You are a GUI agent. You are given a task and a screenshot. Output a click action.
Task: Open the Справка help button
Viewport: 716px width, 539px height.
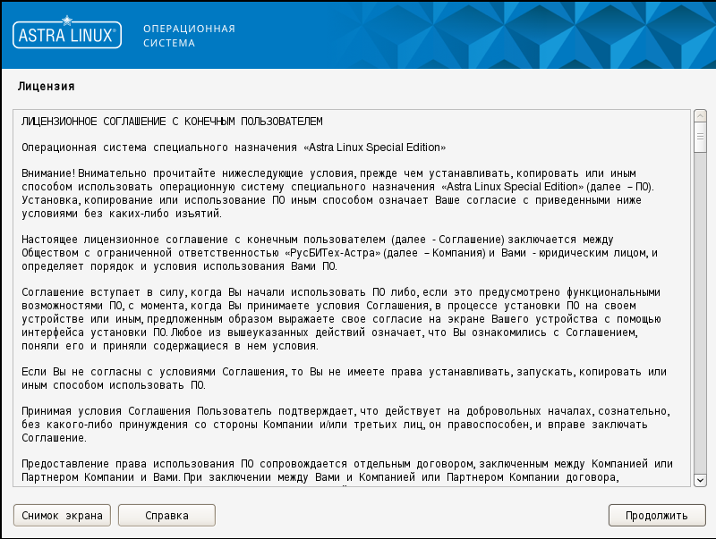[x=166, y=515]
